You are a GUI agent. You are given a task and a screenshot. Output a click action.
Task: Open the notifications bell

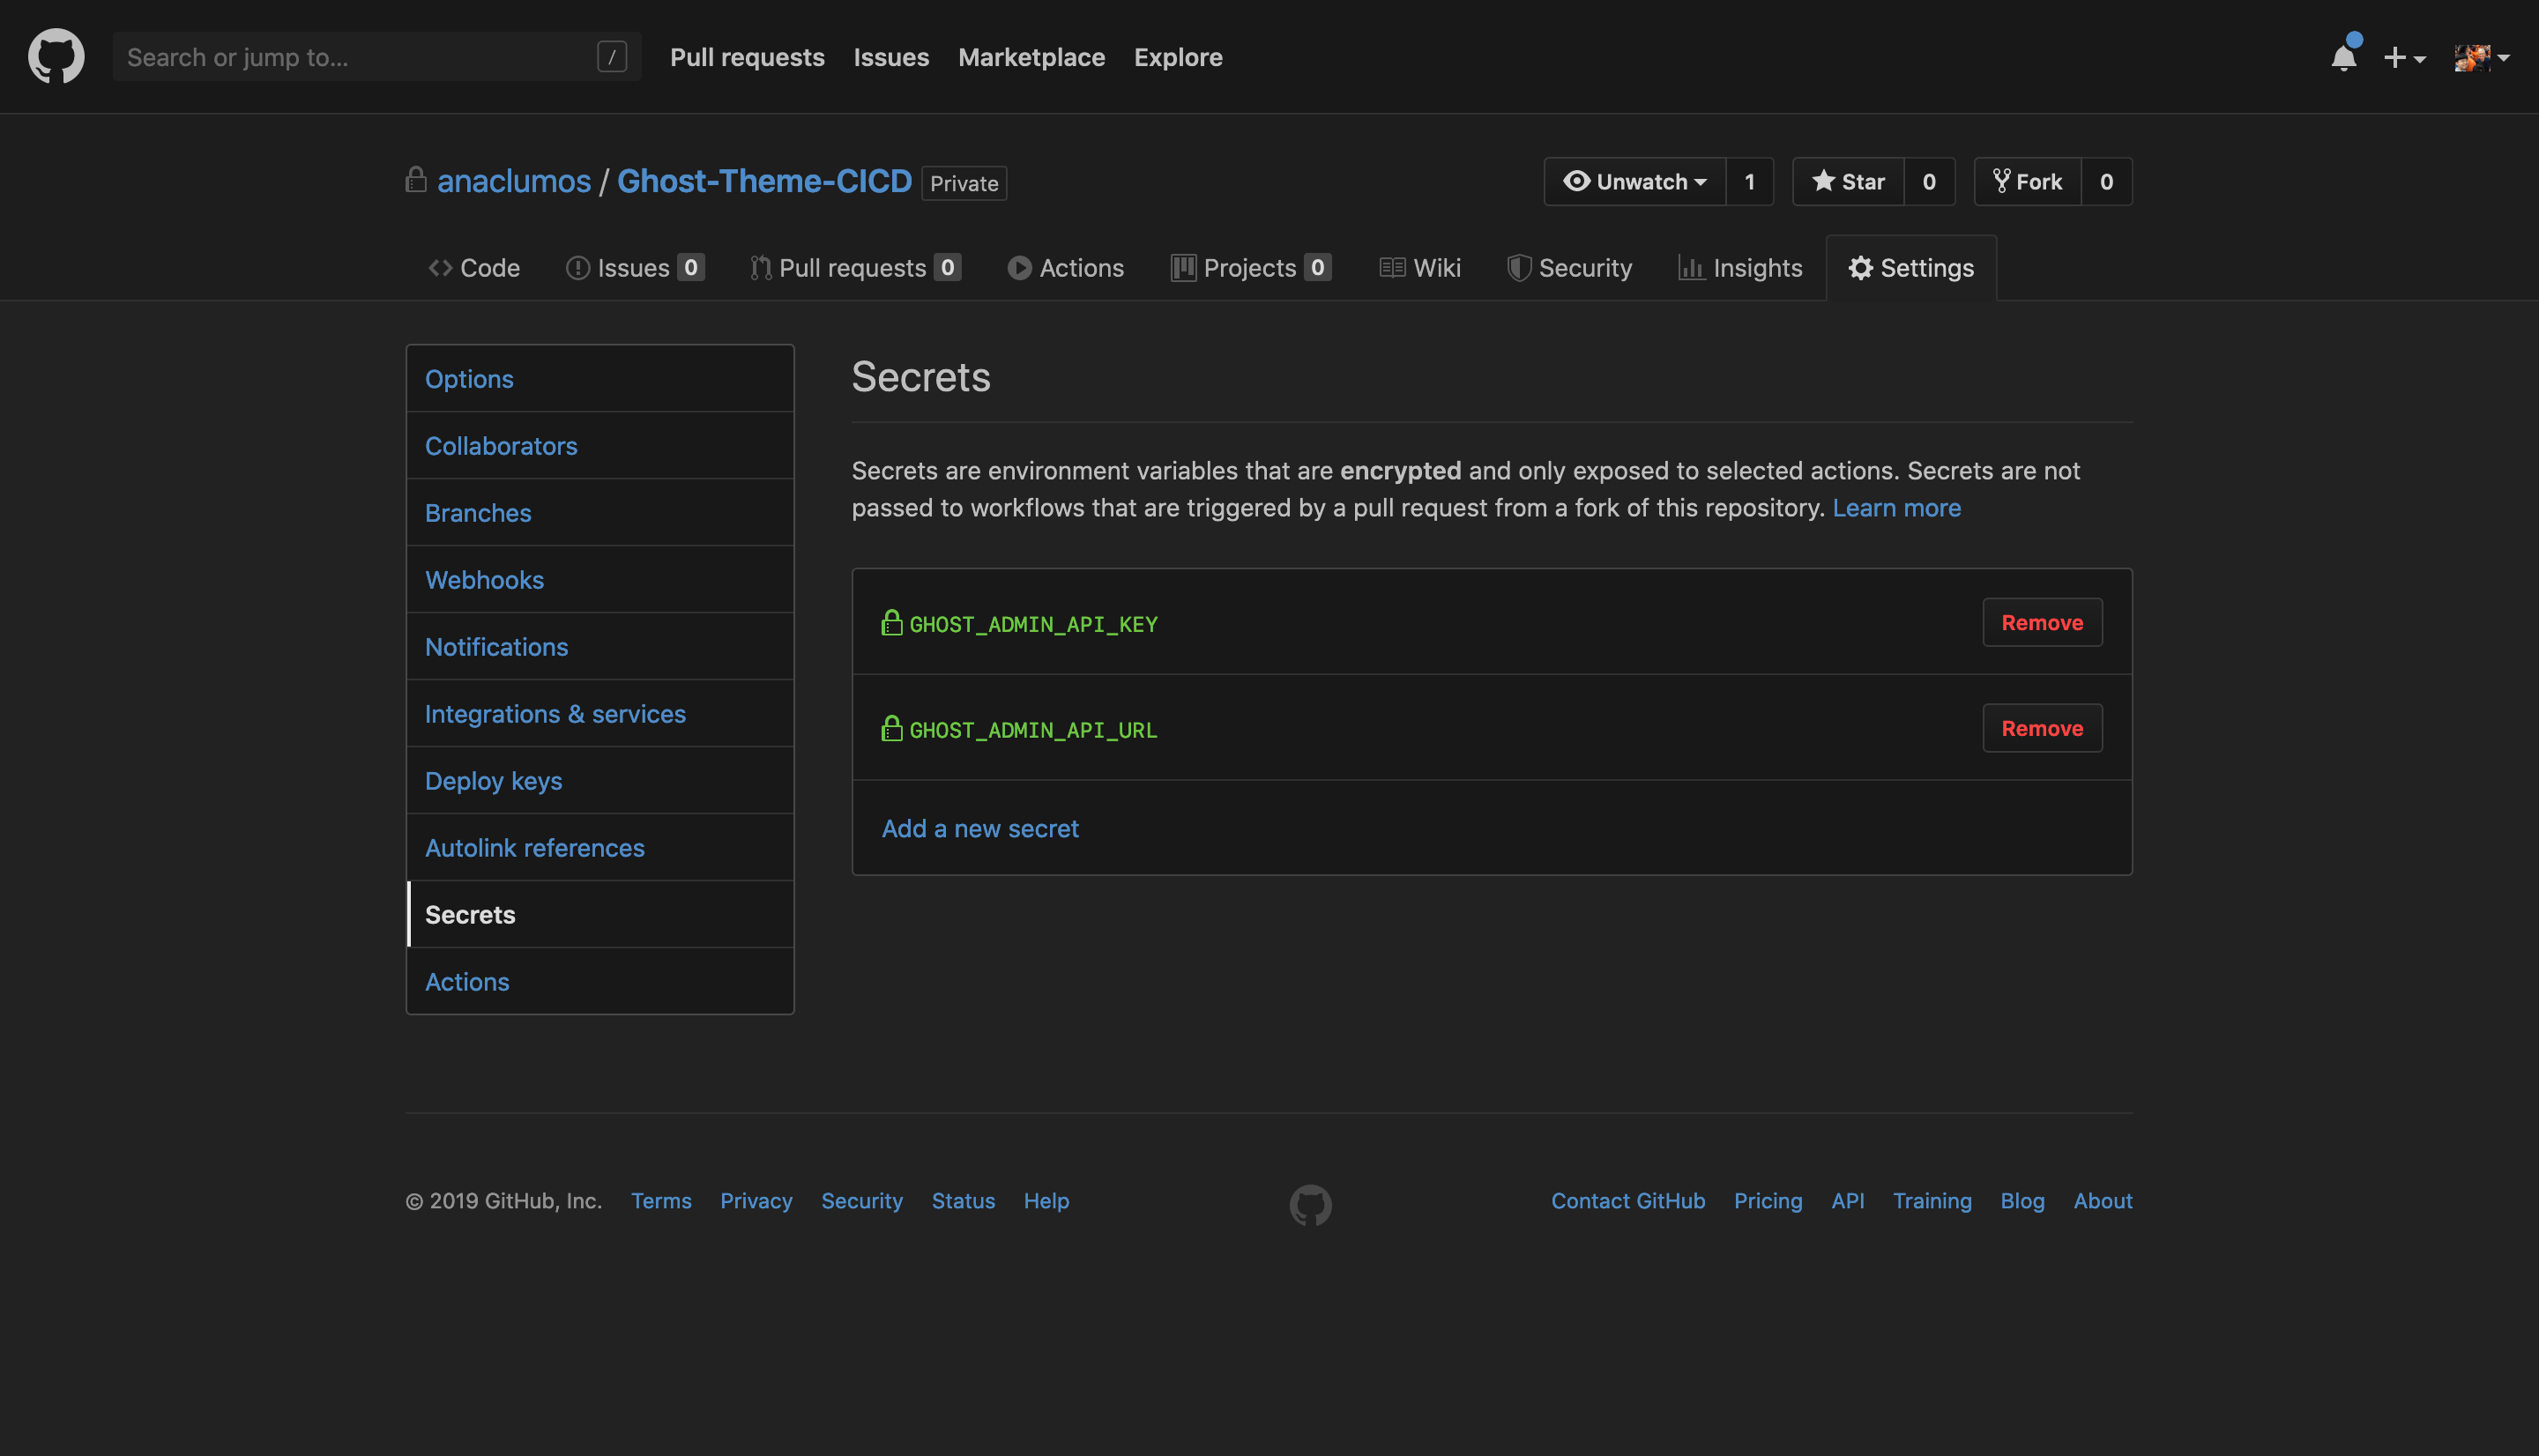(2343, 57)
